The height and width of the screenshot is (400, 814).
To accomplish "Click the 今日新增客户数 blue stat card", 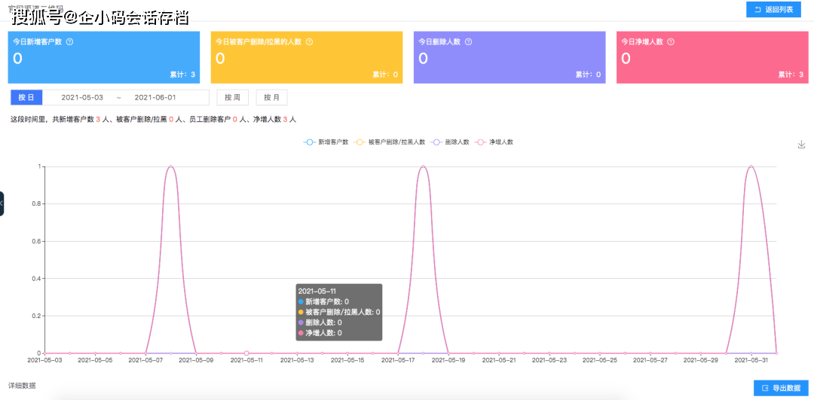I will 104,57.
